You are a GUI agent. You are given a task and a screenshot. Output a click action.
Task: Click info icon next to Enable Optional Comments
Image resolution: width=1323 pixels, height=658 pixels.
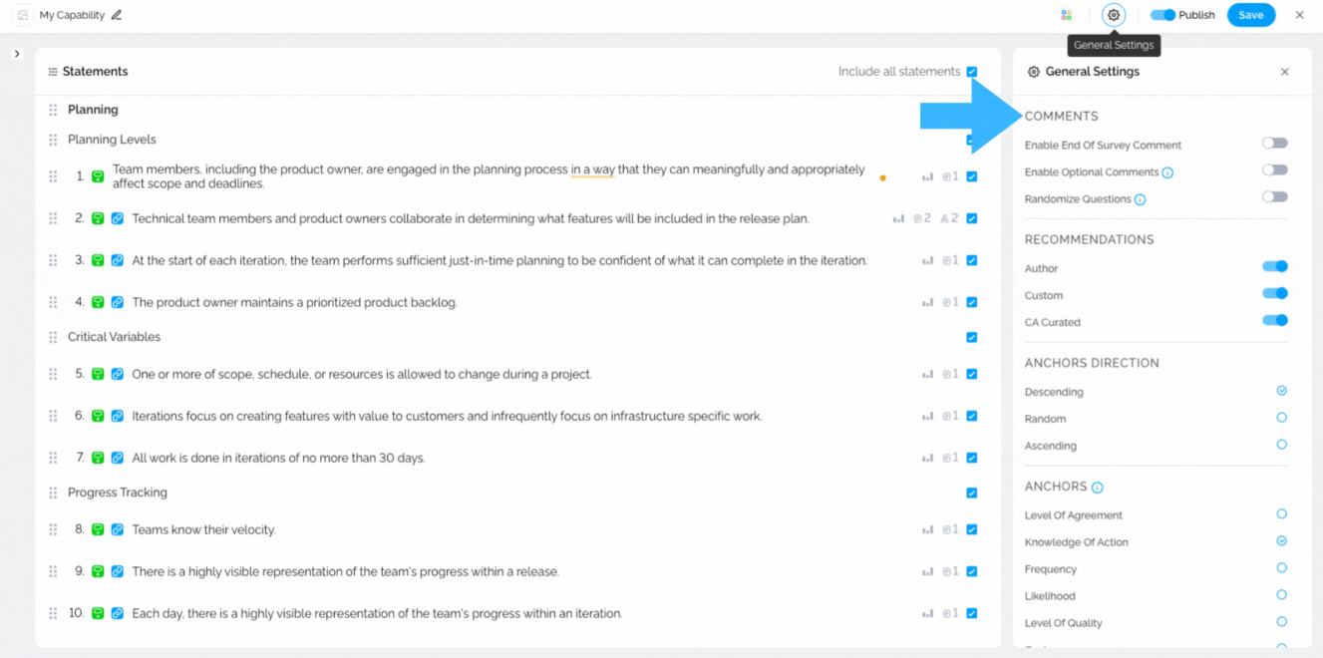coord(1167,172)
